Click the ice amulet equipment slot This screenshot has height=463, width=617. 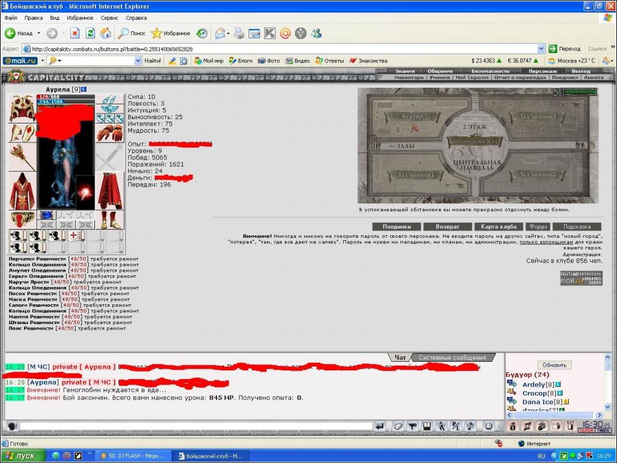click(x=110, y=108)
